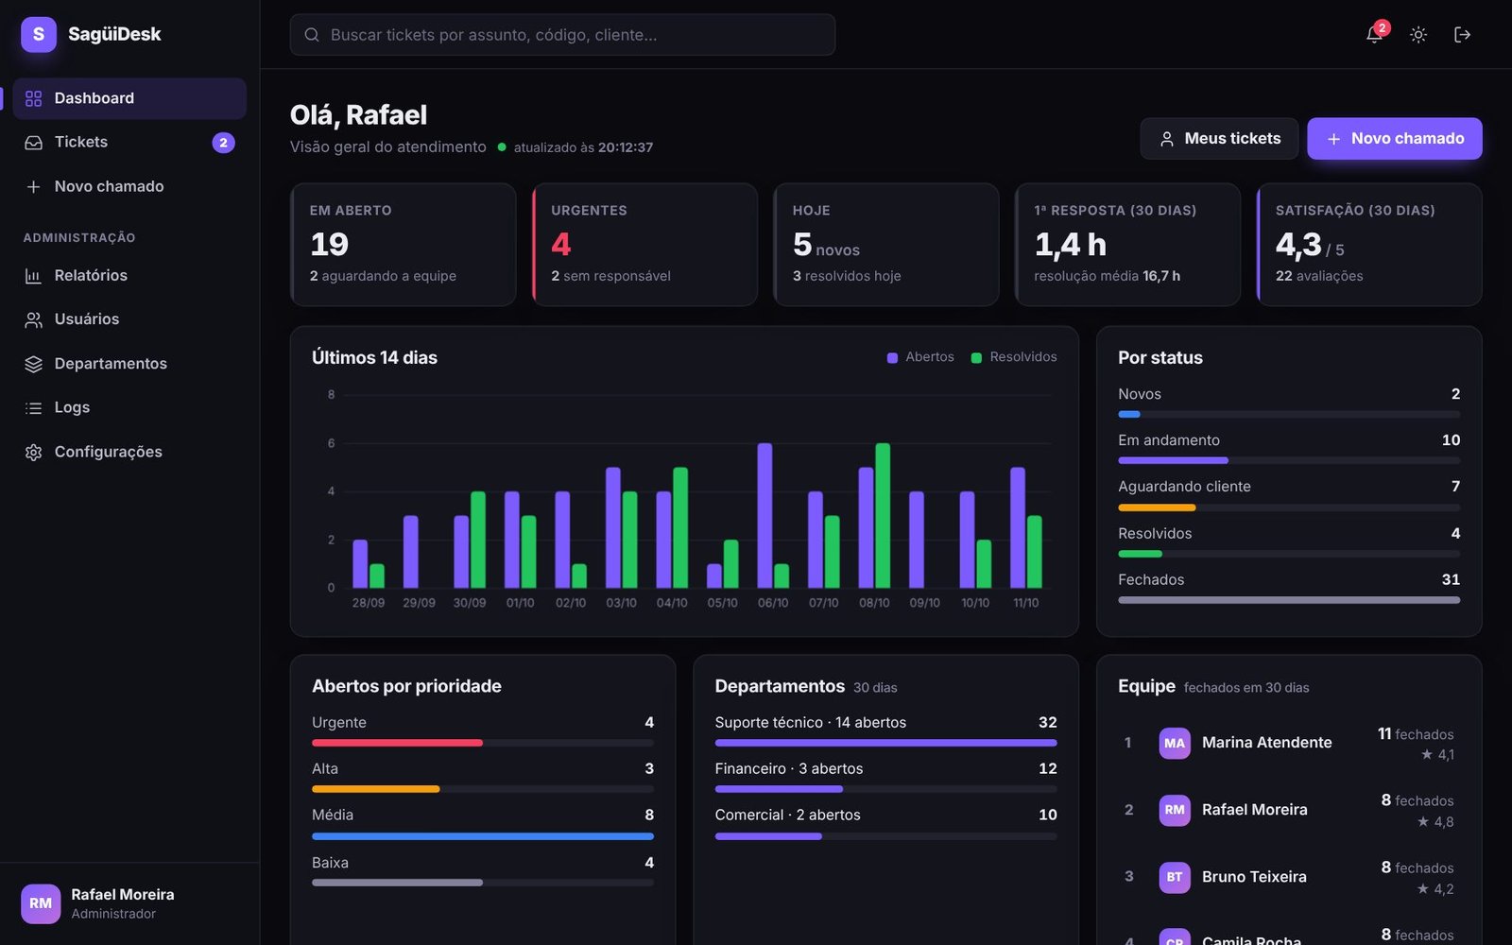Click the Em andamento progress bar
The width and height of the screenshot is (1512, 945).
tap(1289, 460)
